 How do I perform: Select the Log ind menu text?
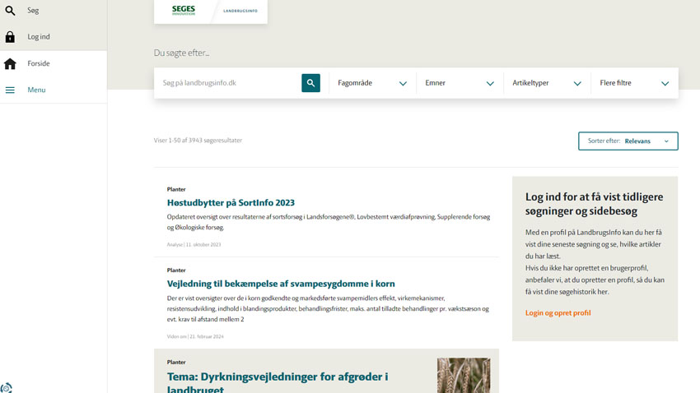click(39, 37)
